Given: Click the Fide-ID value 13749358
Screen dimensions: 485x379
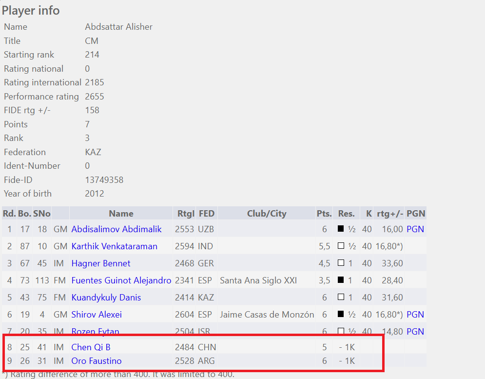Looking at the screenshot, I should coord(104,180).
